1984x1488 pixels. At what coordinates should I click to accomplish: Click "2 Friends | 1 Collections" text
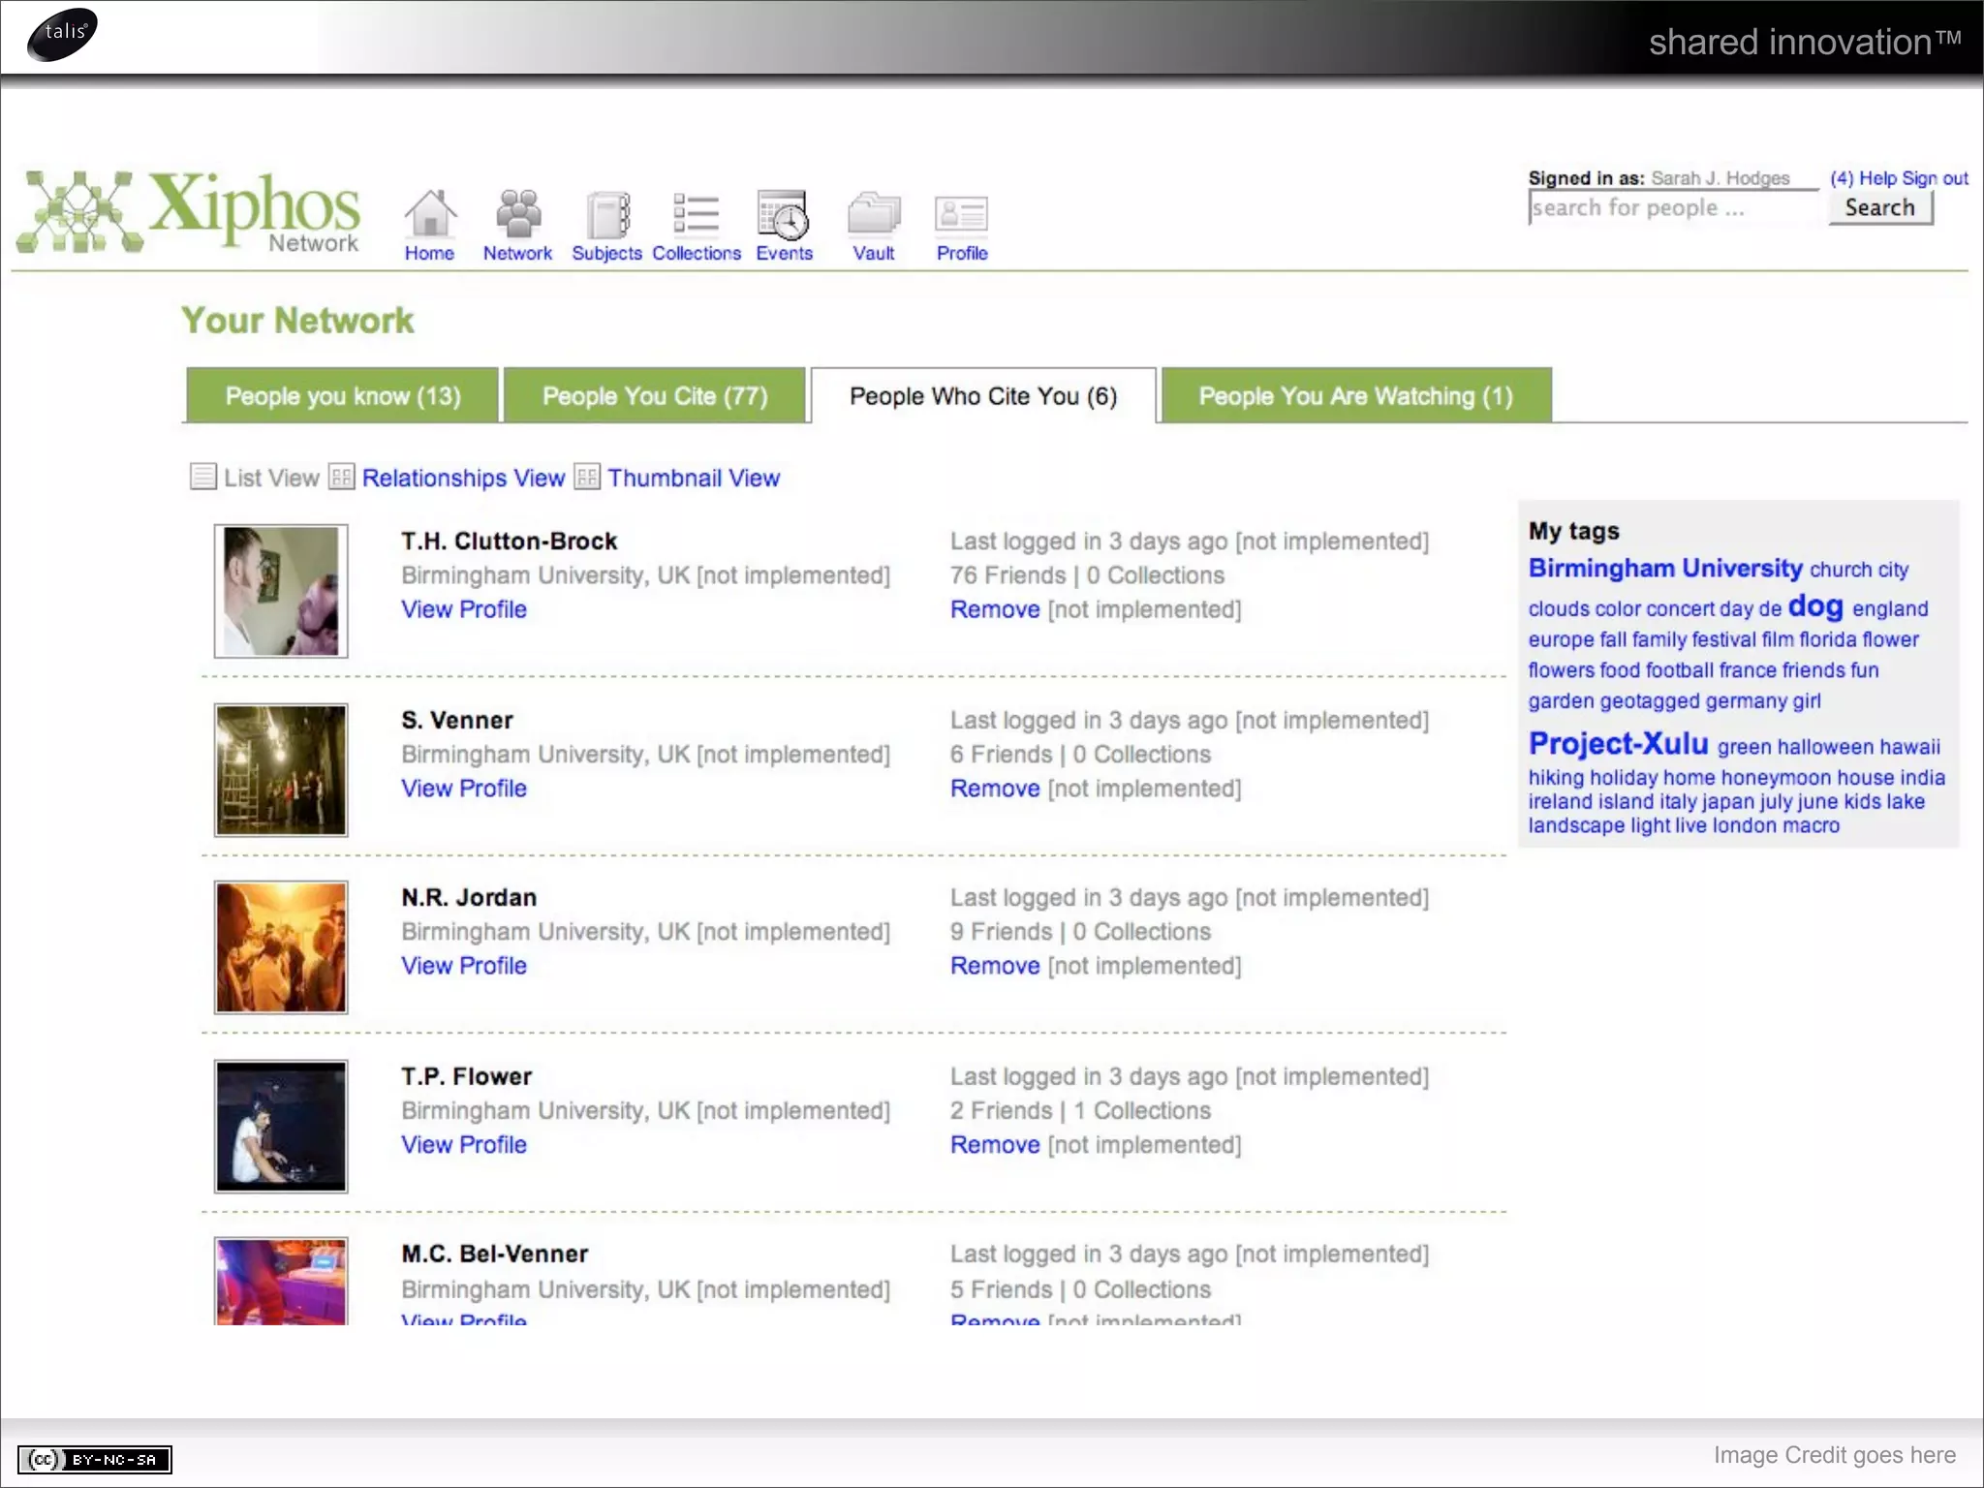coord(1080,1111)
